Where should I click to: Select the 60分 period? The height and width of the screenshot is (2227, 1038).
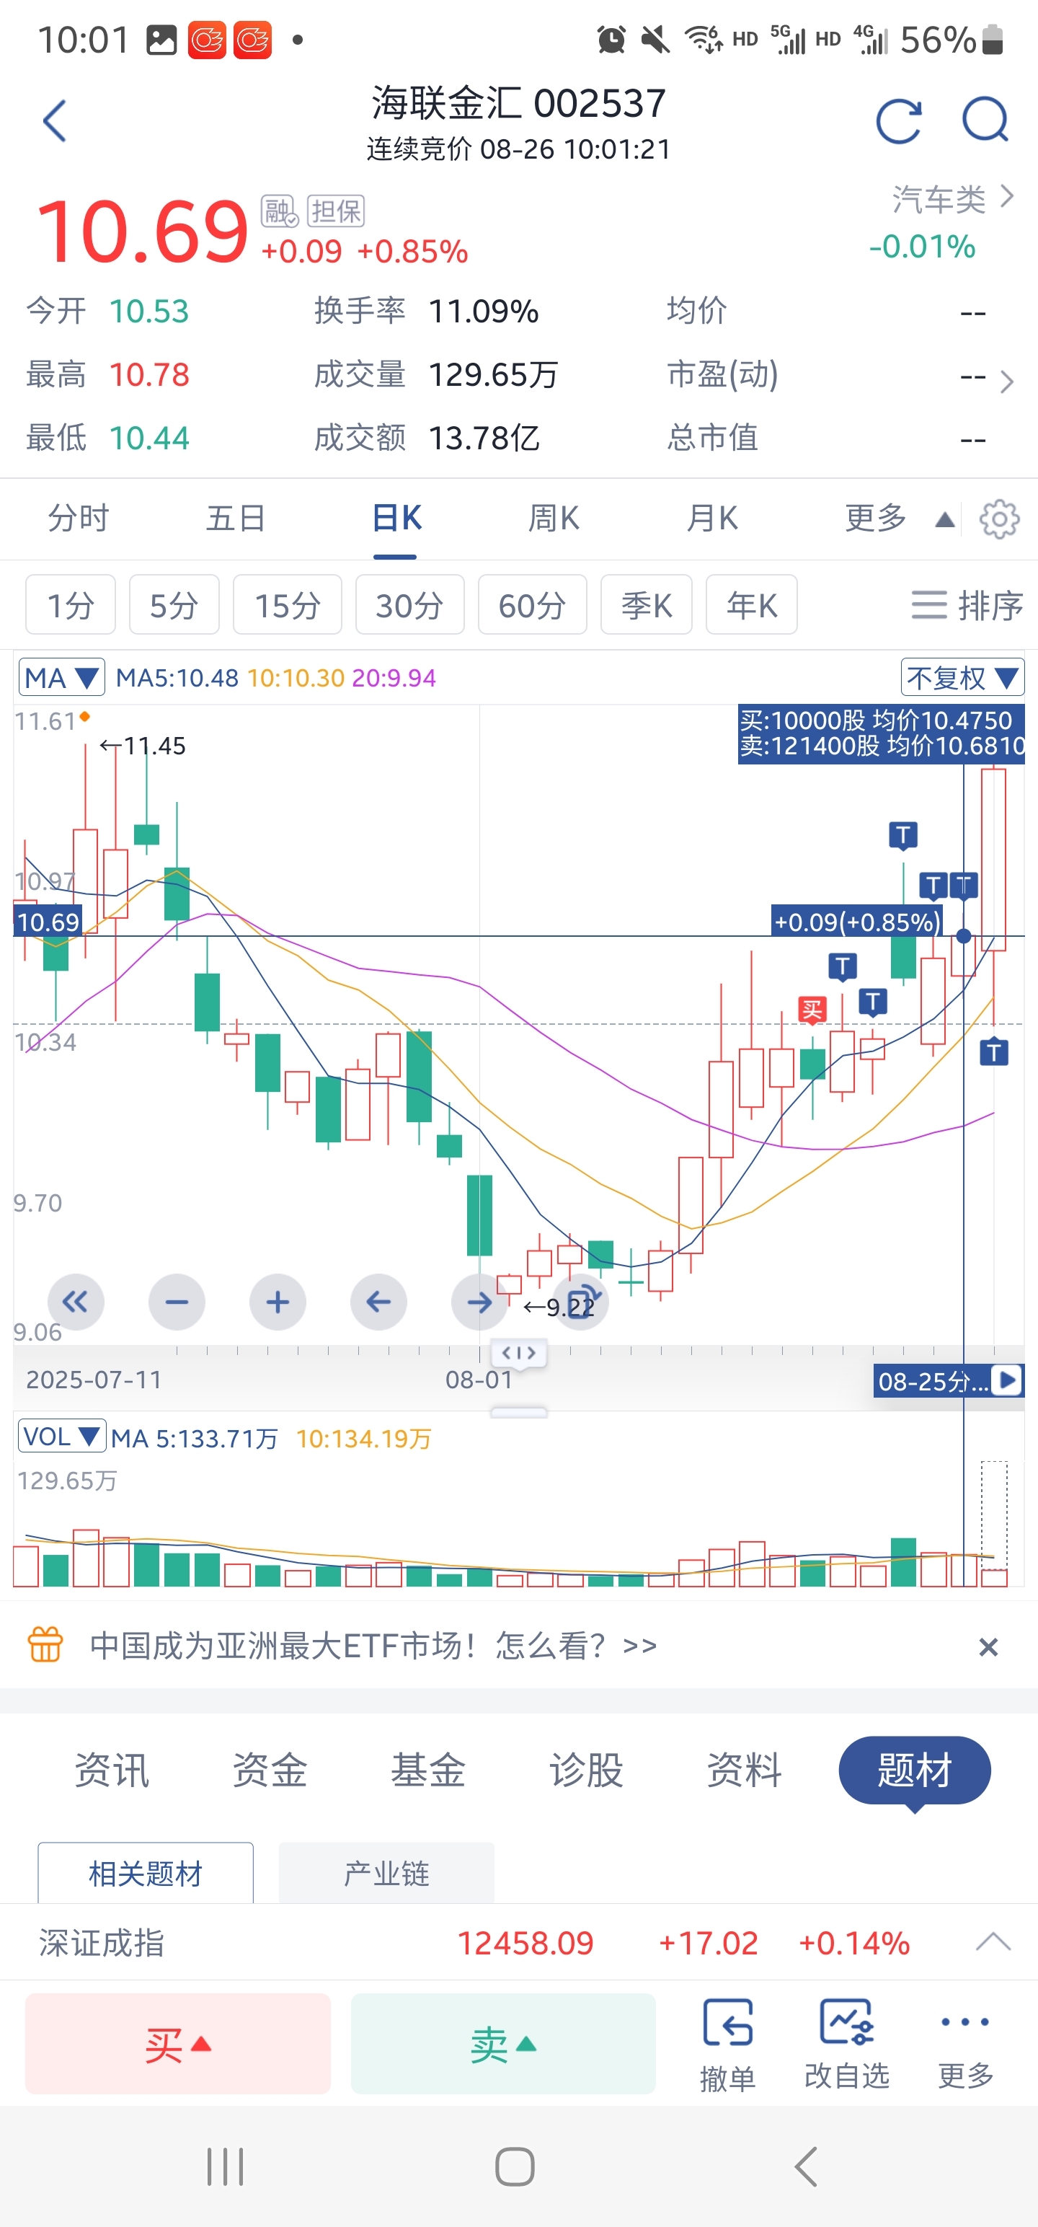coord(533,605)
